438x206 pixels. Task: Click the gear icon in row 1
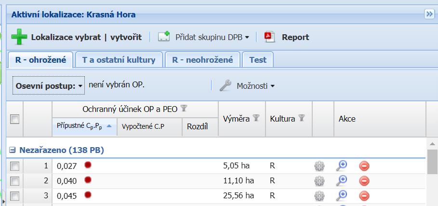click(x=319, y=166)
